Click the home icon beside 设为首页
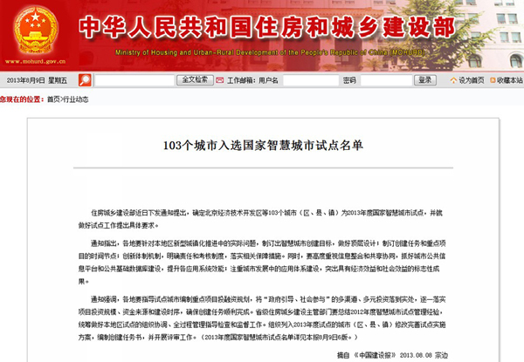Viewport: 524px width, 362px height. (x=453, y=80)
